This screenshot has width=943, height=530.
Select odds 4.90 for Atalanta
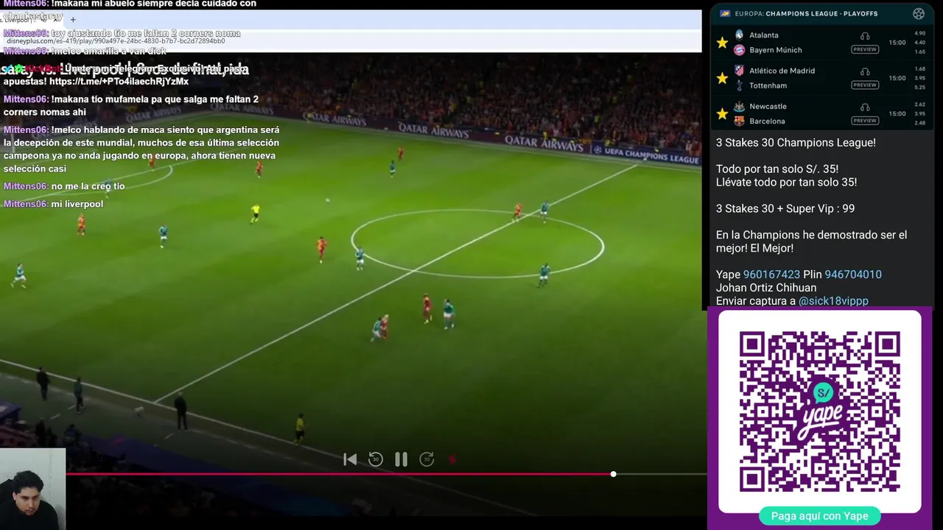click(919, 33)
